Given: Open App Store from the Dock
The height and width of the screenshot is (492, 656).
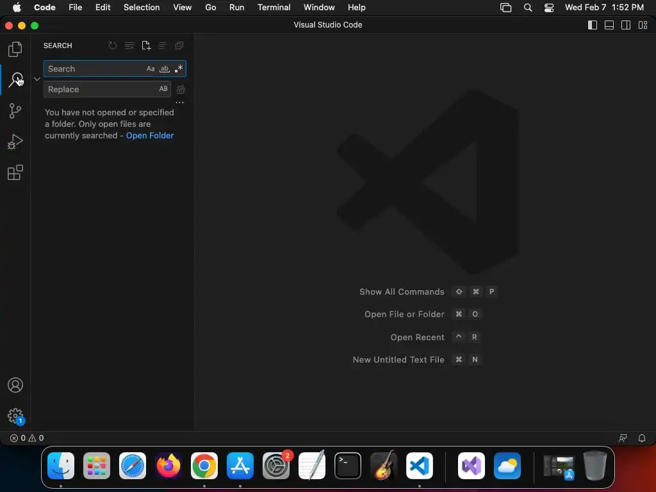Looking at the screenshot, I should pos(240,466).
